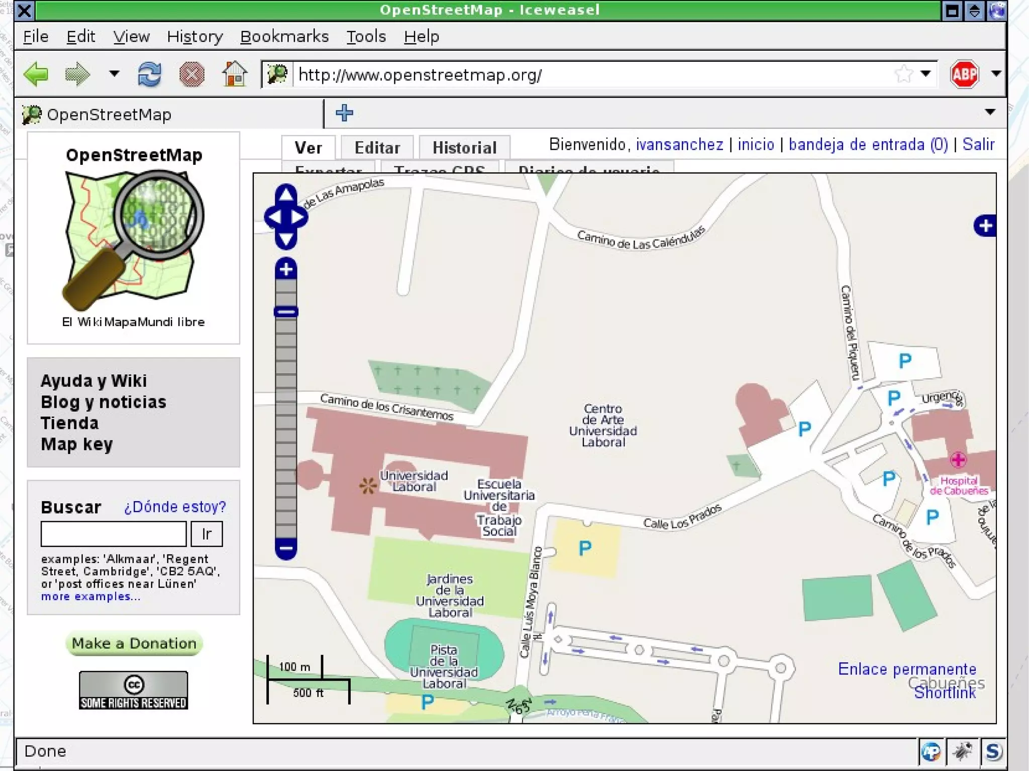
Task: Open the Bookmarks menu
Action: click(284, 36)
